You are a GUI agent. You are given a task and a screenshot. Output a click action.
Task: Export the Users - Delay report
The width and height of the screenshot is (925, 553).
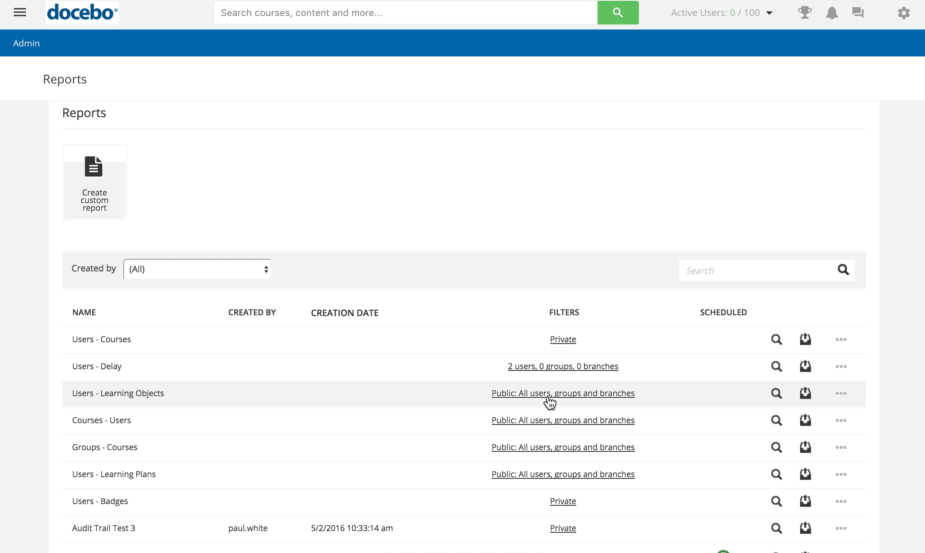(805, 366)
